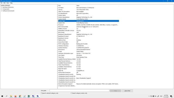
Task: Open Excel from the taskbar
Action: pos(29,96)
